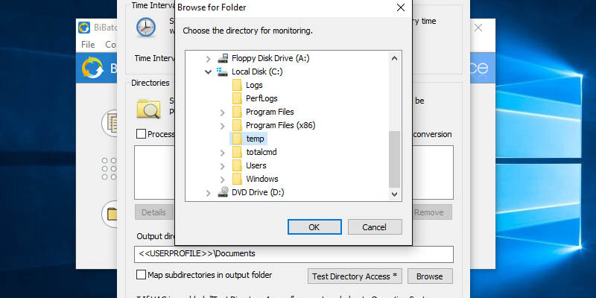Click the output directory path field

tap(294, 255)
